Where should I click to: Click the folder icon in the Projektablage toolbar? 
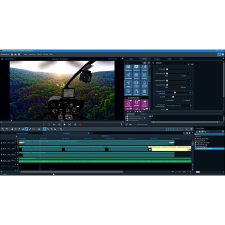(200, 132)
